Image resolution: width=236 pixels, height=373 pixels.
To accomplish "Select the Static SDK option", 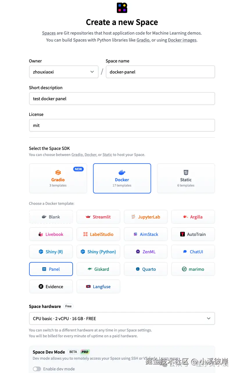I will pos(186,178).
